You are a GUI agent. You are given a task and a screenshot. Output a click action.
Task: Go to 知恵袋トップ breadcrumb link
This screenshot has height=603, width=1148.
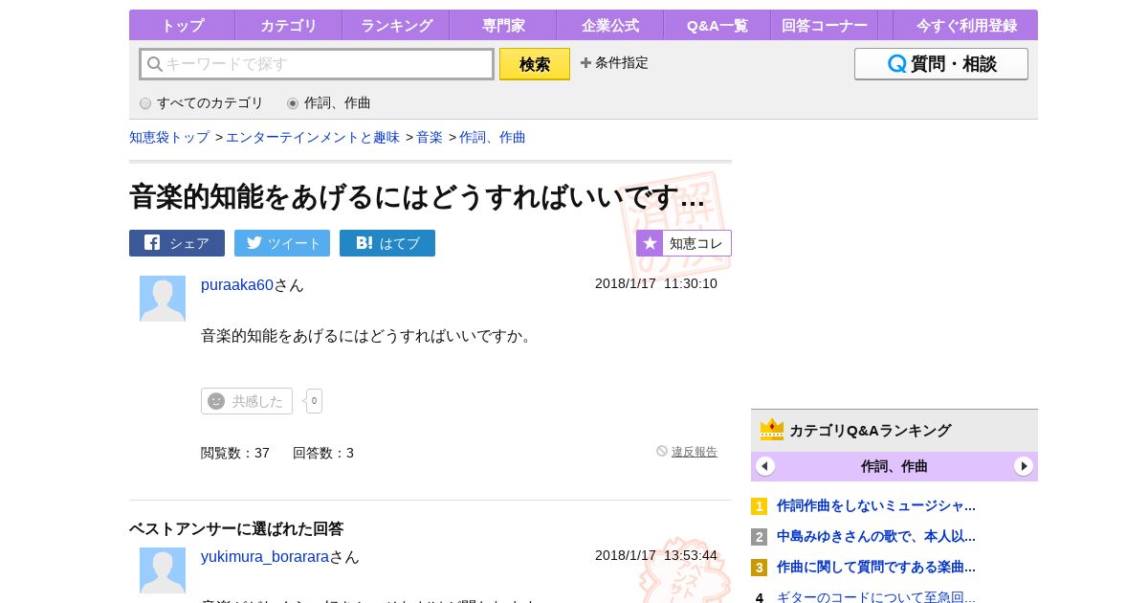(x=169, y=137)
